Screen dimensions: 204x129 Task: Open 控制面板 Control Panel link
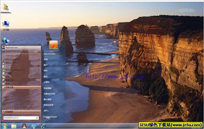point(48,88)
